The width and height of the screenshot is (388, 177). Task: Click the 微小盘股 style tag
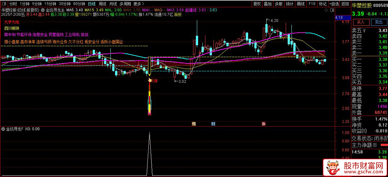[12, 42]
